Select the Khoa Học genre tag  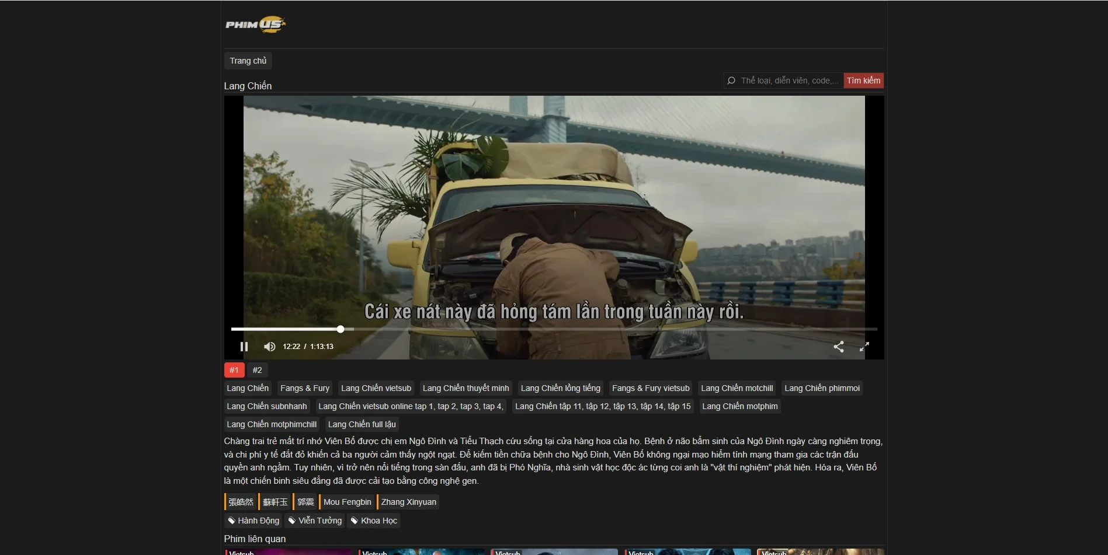(x=374, y=520)
